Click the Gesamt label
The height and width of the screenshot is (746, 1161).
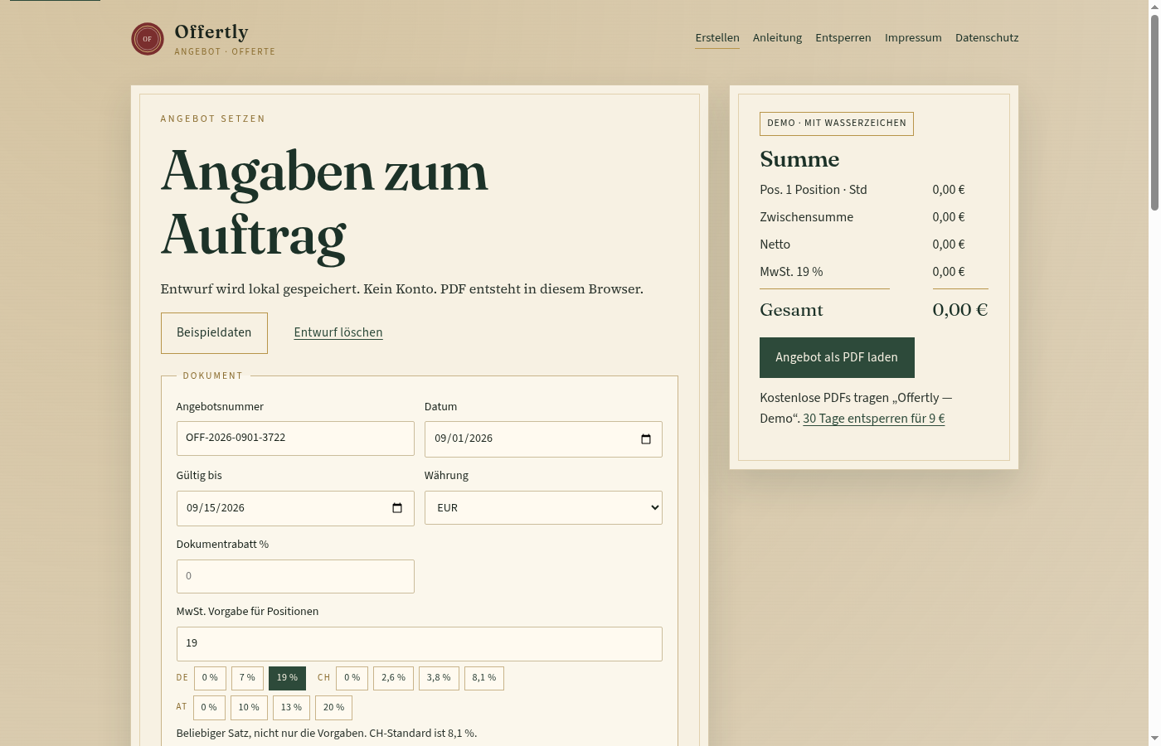pos(791,310)
